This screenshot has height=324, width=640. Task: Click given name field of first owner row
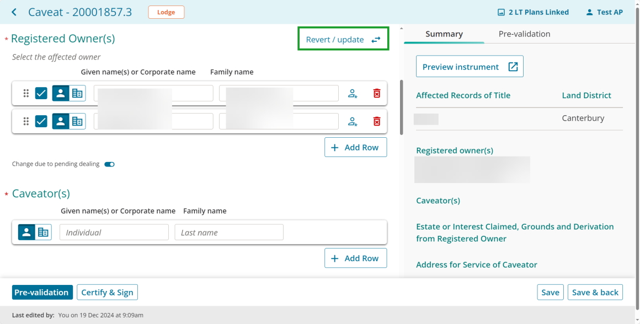(x=153, y=93)
